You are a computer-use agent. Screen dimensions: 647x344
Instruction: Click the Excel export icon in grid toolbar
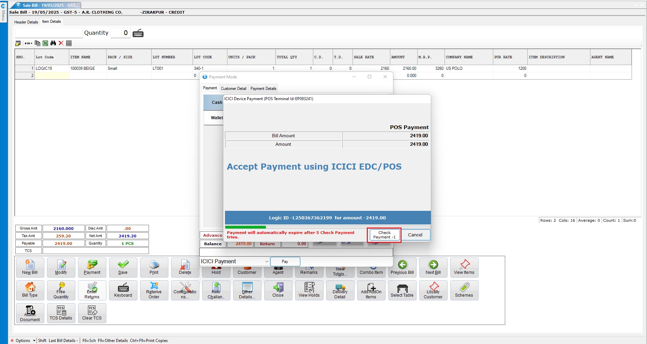coord(45,43)
